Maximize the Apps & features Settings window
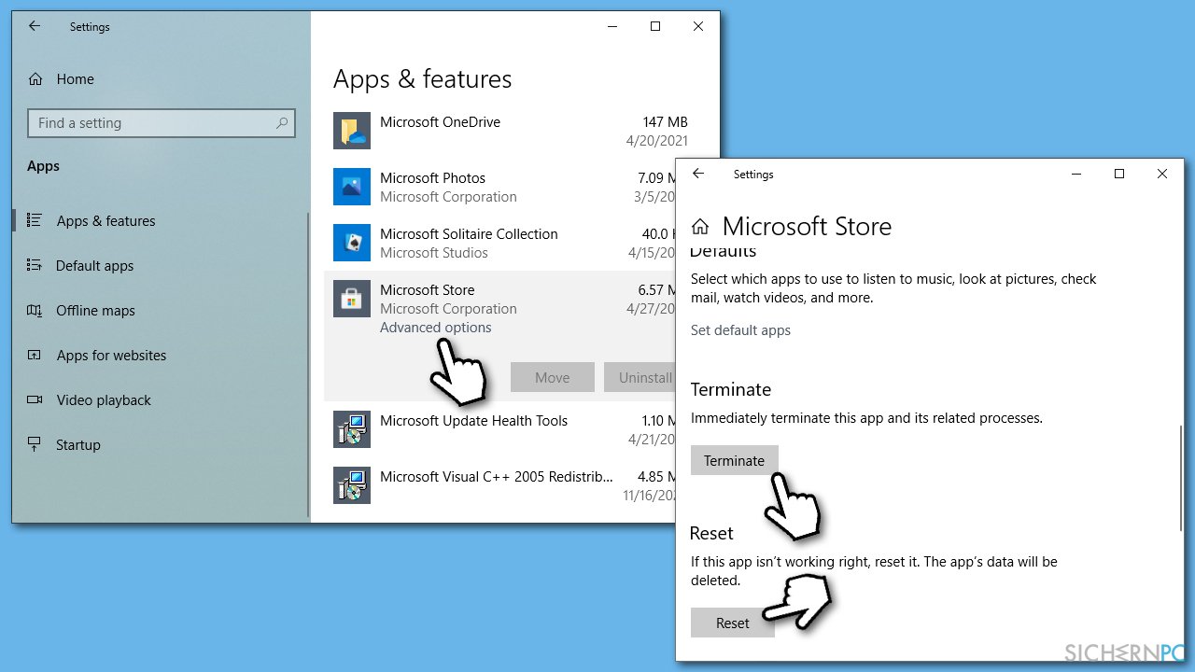The image size is (1195, 672). tap(655, 26)
